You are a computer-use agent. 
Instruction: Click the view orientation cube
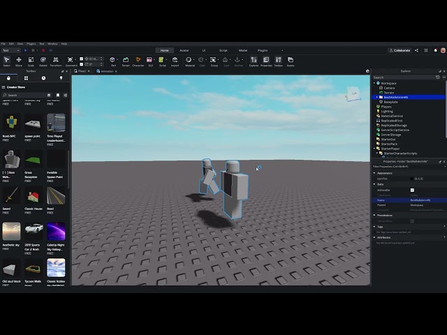pos(353,94)
